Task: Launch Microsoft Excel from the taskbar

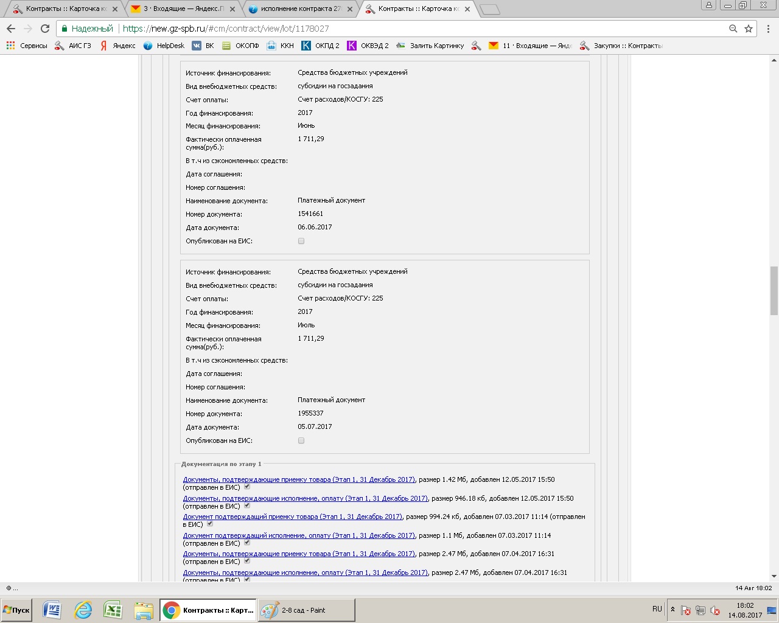Action: point(113,610)
